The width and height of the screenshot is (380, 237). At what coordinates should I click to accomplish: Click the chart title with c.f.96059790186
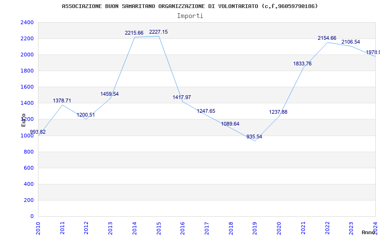click(x=190, y=6)
